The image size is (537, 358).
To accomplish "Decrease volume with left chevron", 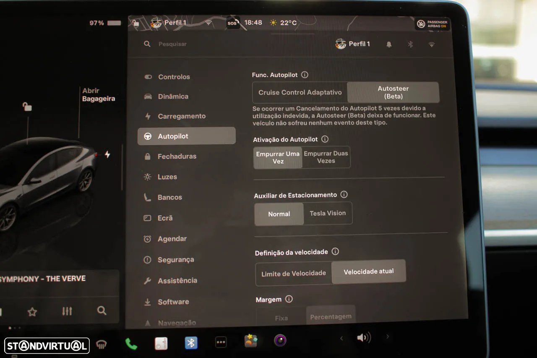I will 341,338.
